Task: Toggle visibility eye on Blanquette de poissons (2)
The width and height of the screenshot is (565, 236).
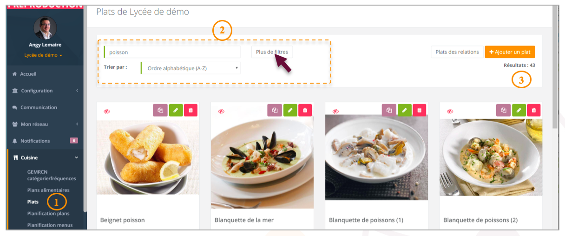Action: pos(450,111)
